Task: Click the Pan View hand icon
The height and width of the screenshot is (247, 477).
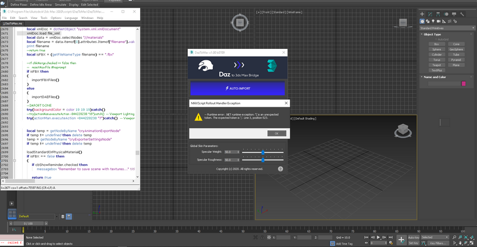Action: [x=460, y=243]
